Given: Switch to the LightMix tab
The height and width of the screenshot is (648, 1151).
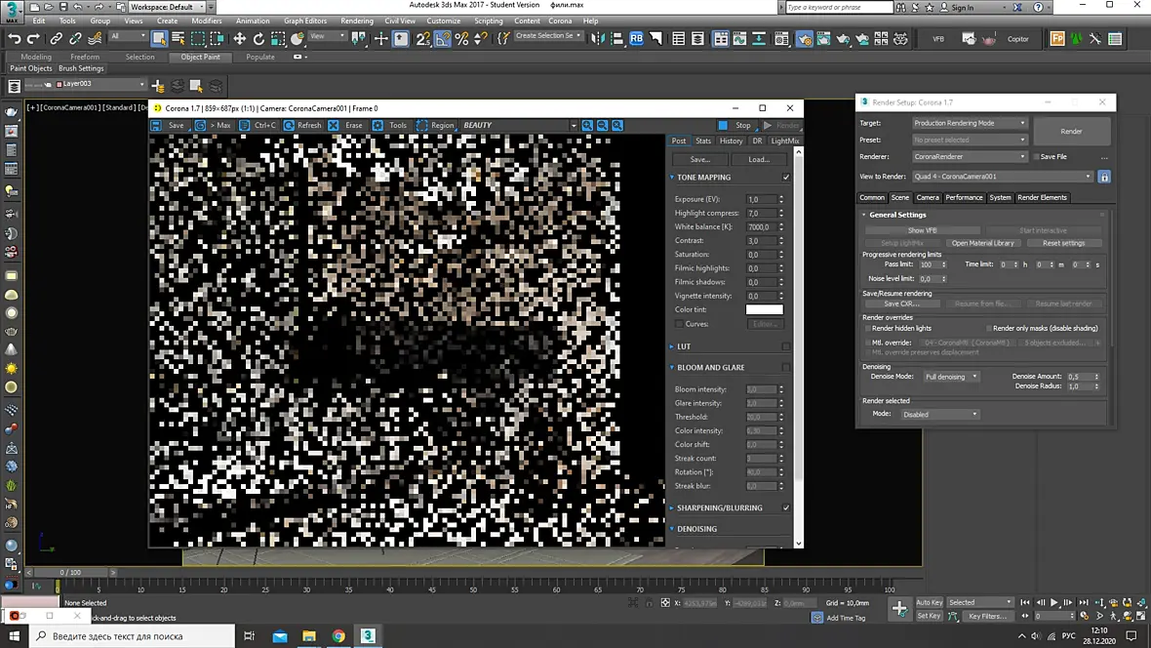Looking at the screenshot, I should (784, 142).
